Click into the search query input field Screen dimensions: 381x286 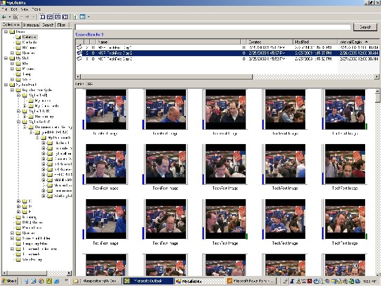[x=213, y=27]
